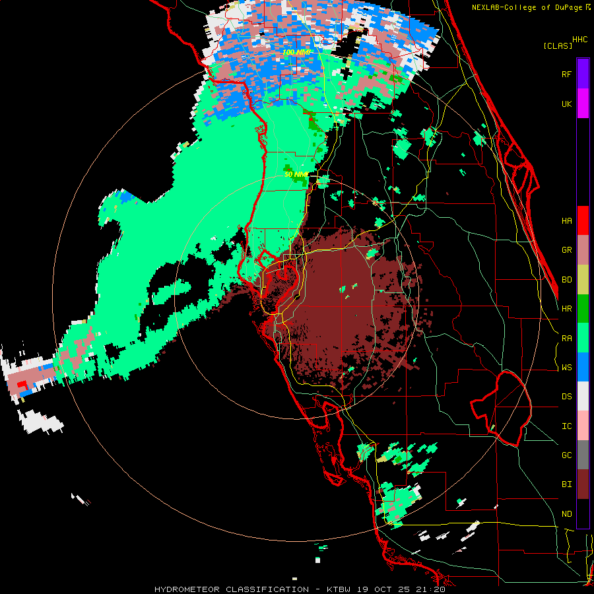Click the NEXLAB-College of DuPage credit text
The image size is (594, 594).
527,7
